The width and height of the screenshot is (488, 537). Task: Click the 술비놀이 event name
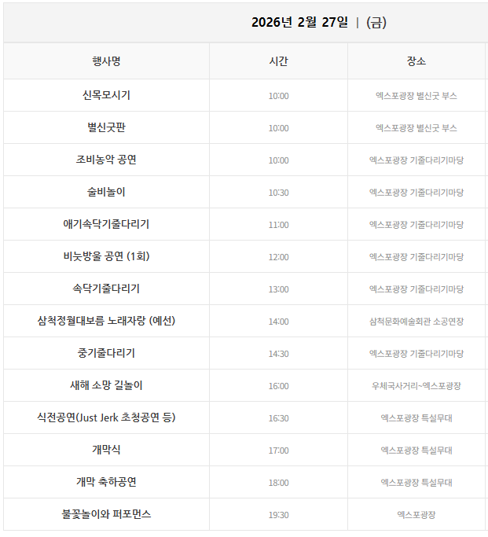tap(106, 192)
